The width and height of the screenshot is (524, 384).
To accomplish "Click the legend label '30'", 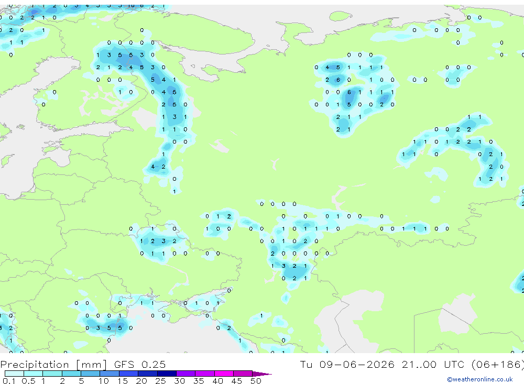I will click(x=179, y=381).
